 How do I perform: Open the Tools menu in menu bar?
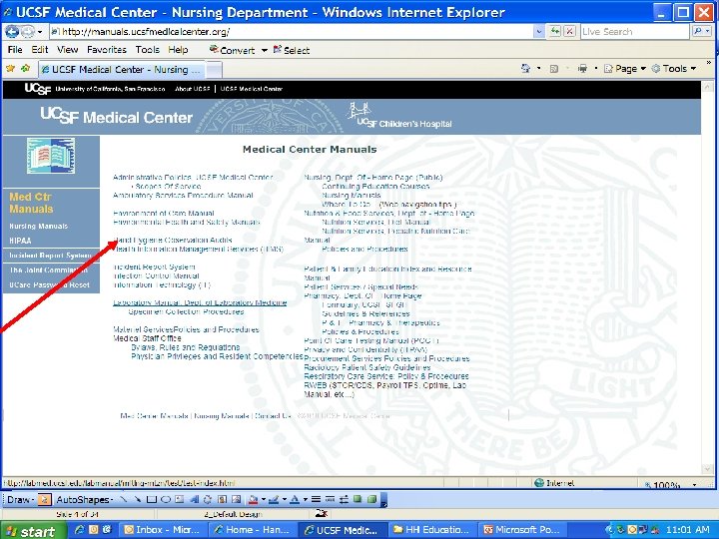point(147,50)
